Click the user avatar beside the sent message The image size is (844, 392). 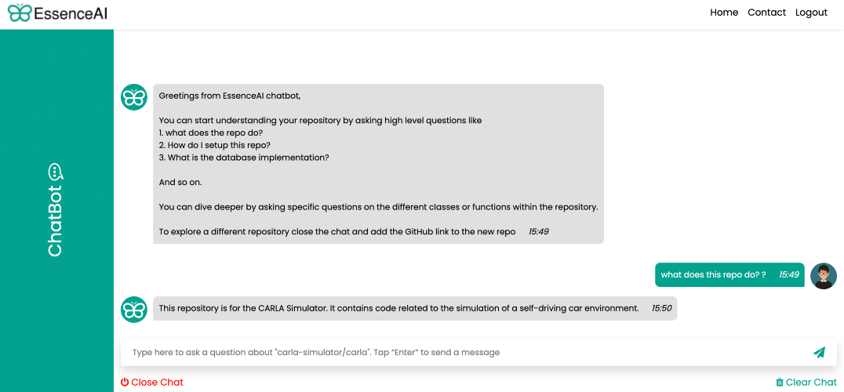pos(824,276)
